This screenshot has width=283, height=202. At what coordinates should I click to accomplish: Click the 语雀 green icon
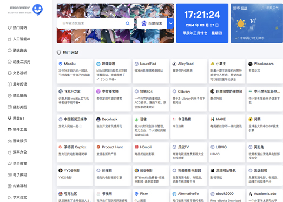pos(136,120)
